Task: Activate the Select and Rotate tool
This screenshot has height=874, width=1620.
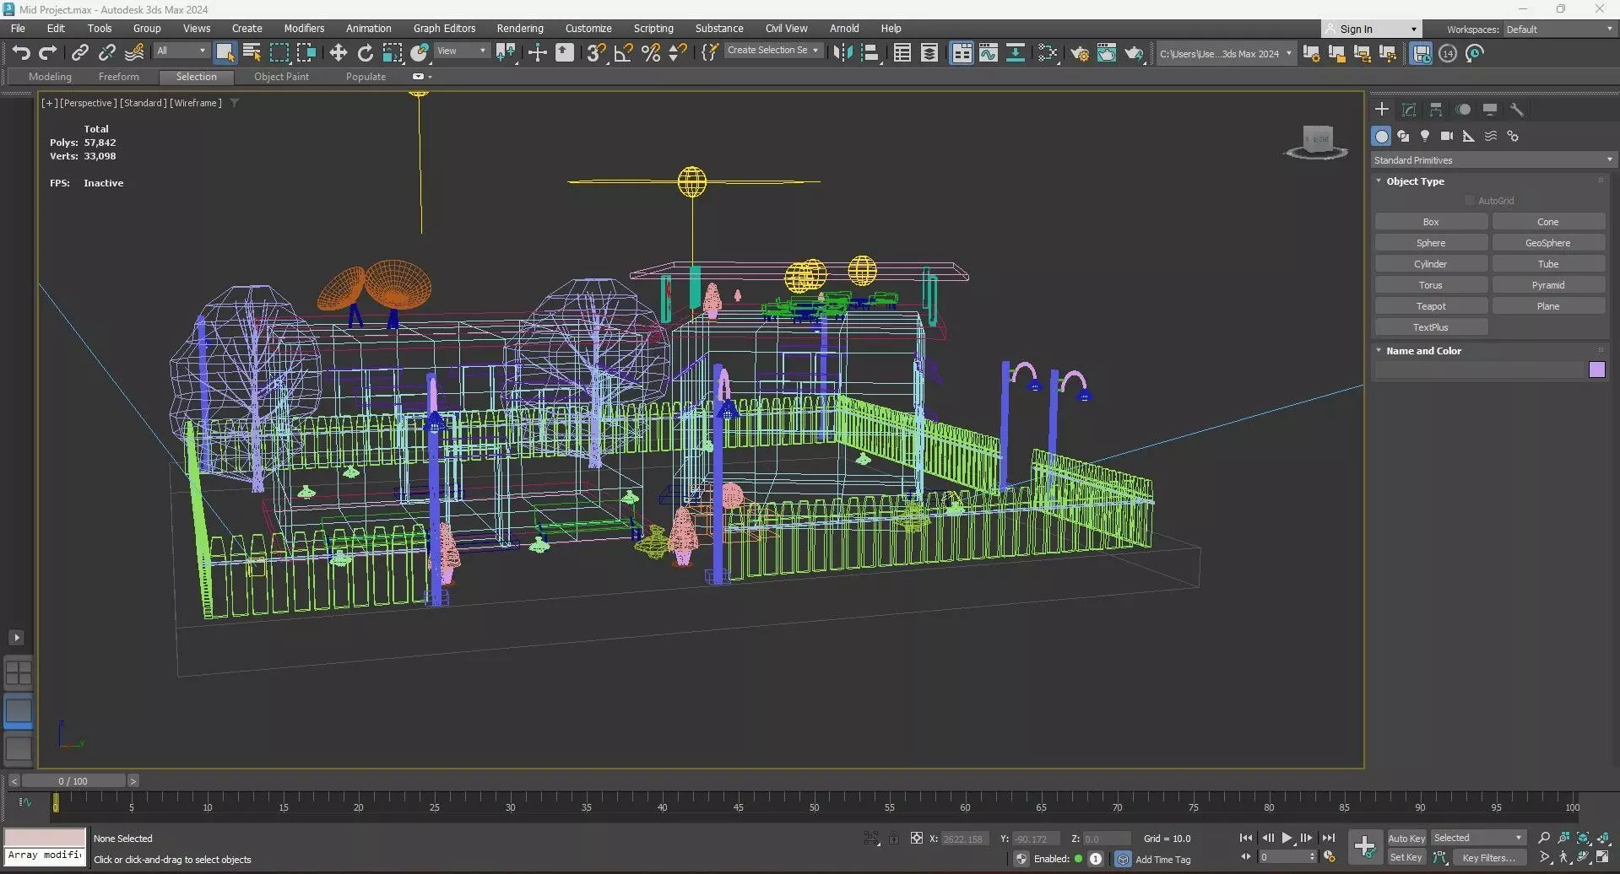Action: coord(365,53)
